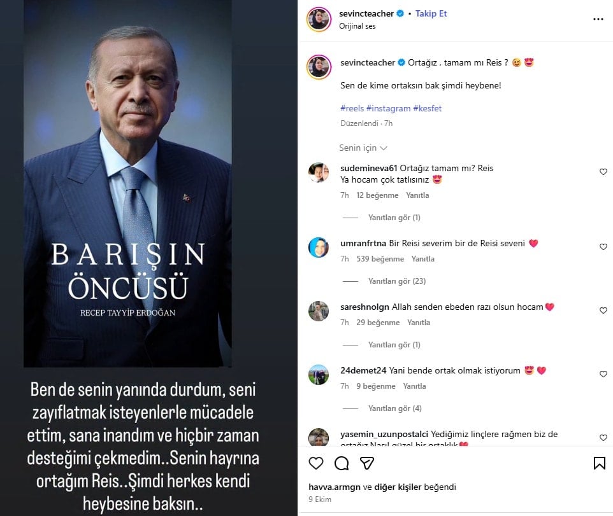Open 'diğer kişiler' likes list
613x516 pixels.
coord(398,487)
